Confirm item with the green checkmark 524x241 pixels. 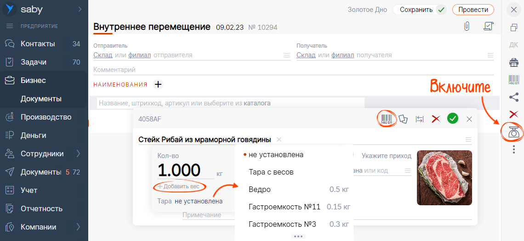point(453,119)
